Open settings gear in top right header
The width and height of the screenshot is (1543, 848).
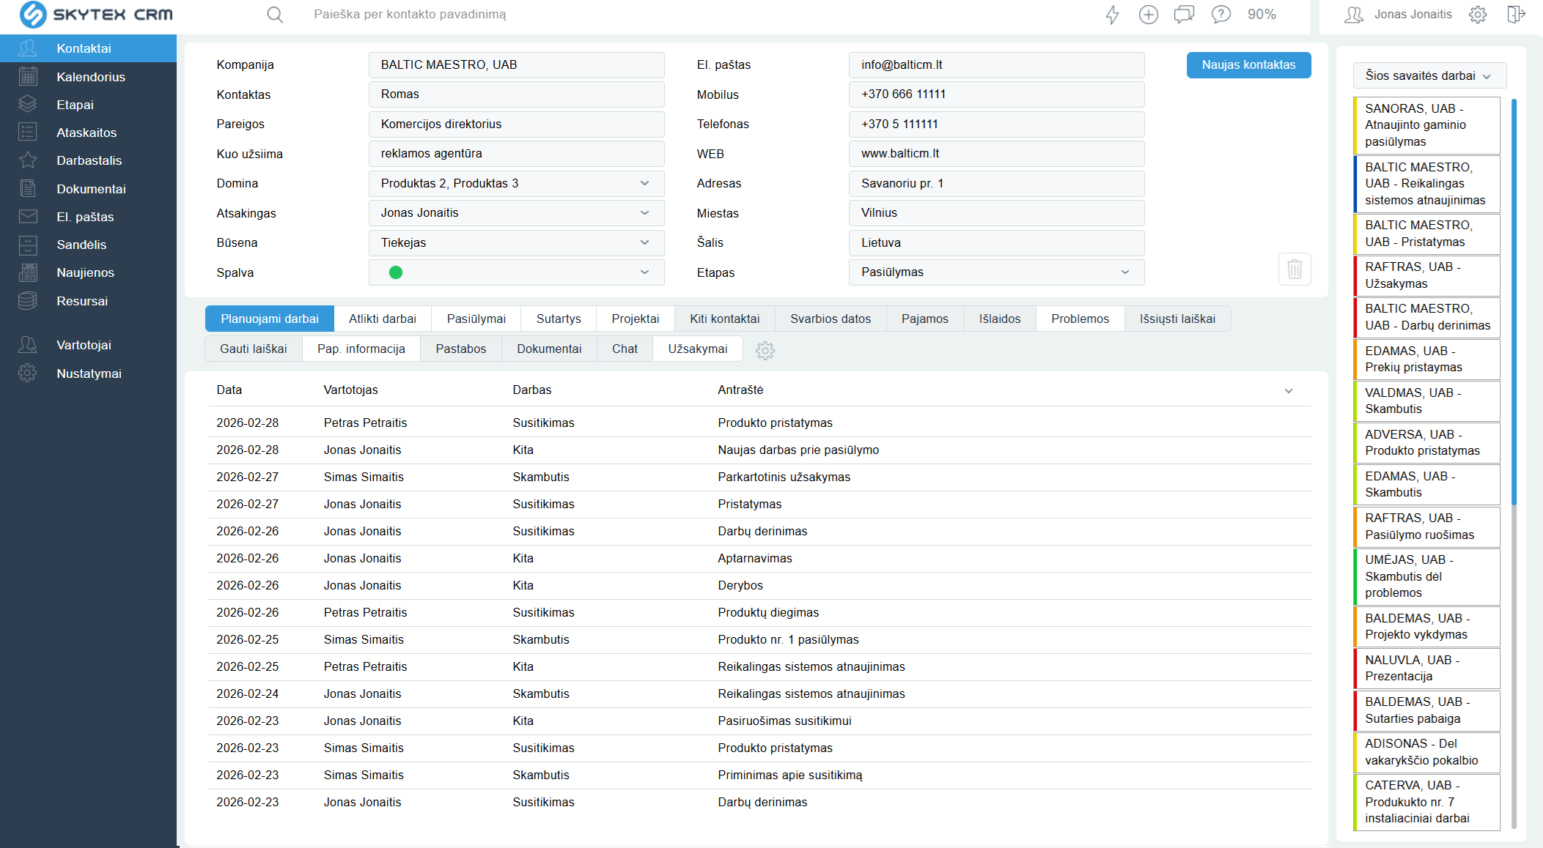point(1478,15)
